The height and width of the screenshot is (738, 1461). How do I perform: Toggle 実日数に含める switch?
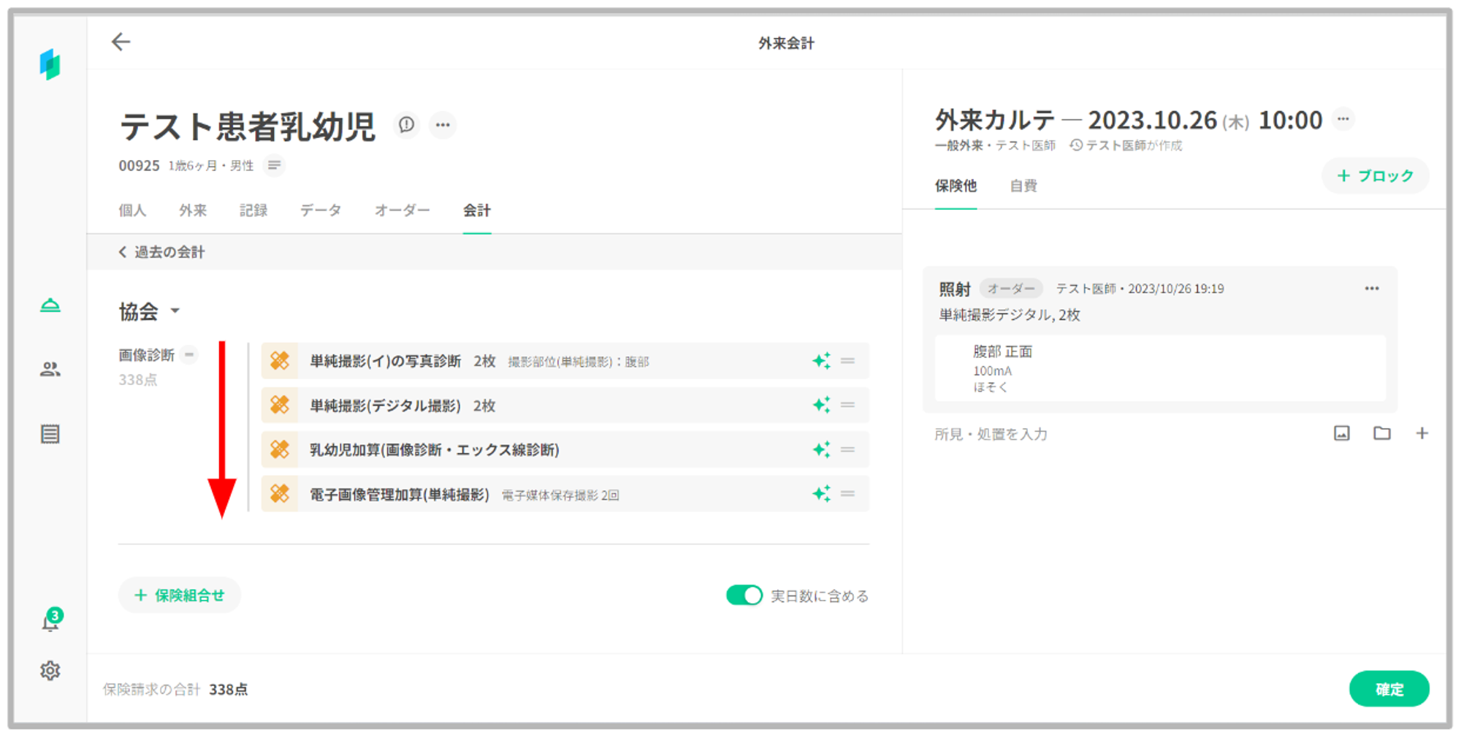[x=744, y=596]
